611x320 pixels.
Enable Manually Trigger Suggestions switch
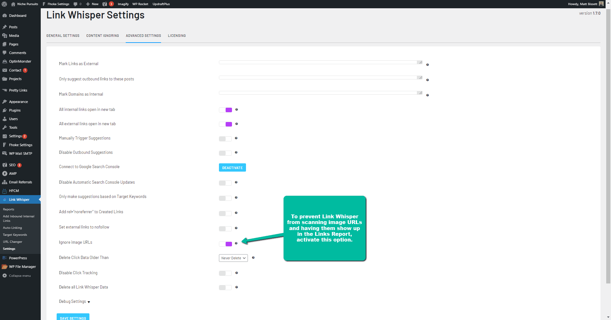pyautogui.click(x=225, y=139)
